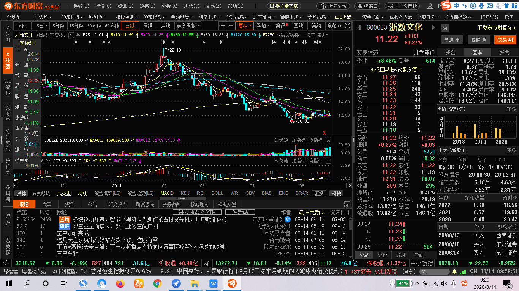This screenshot has width=519, height=291.
Task: Open File Explorer from the taskbar
Action: (195, 283)
